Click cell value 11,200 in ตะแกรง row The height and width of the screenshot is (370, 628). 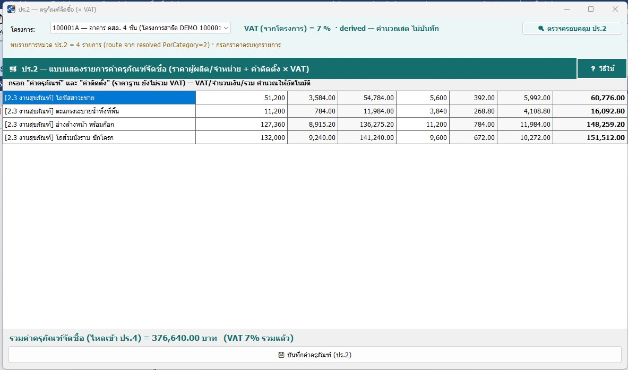[242, 111]
